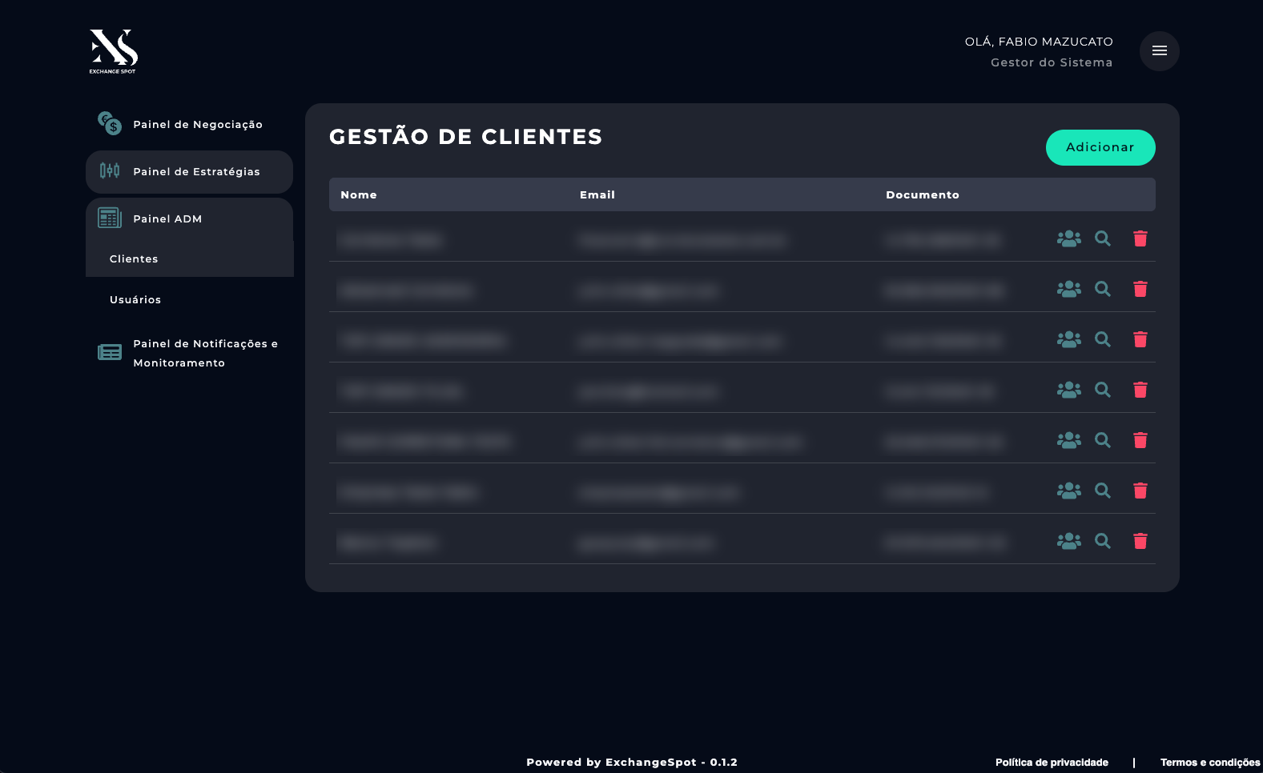Open Painel de Estratégias in sidebar
Image resolution: width=1263 pixels, height=773 pixels.
(x=189, y=171)
